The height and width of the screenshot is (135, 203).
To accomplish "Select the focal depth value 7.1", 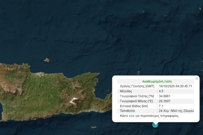I will (161, 106).
